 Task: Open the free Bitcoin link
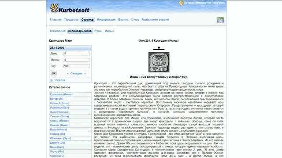point(204,3)
